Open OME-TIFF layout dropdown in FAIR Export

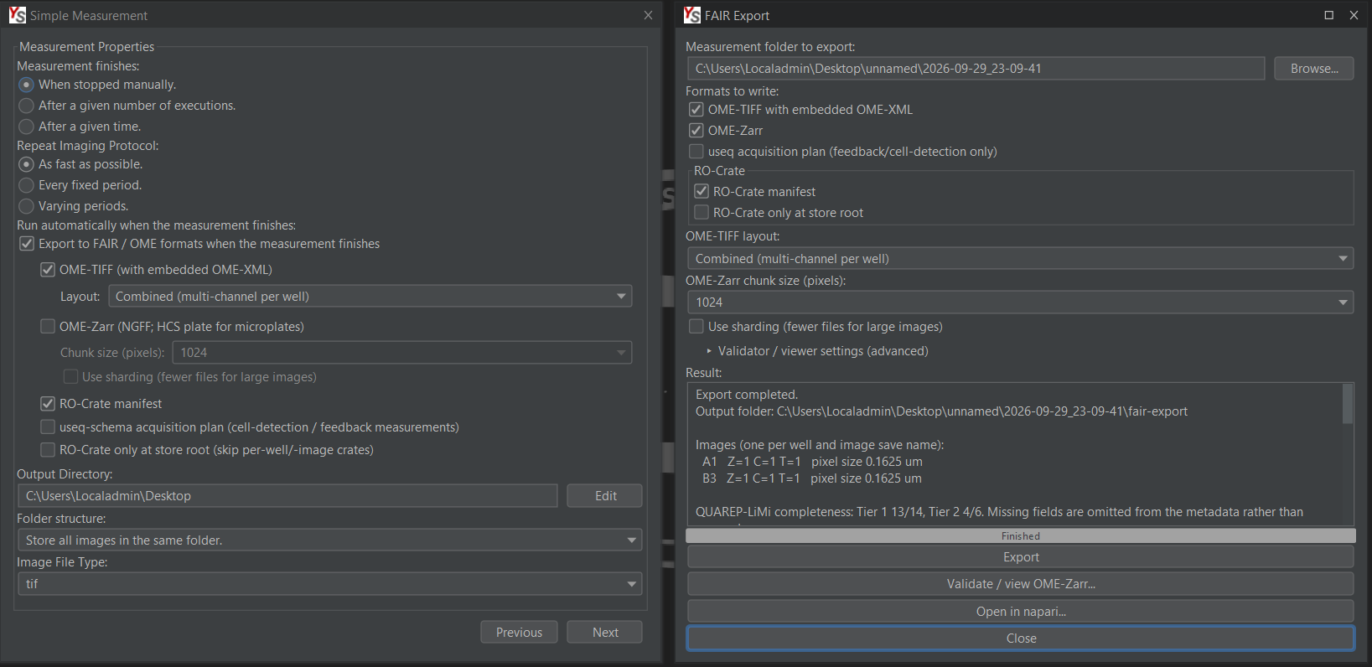1020,259
